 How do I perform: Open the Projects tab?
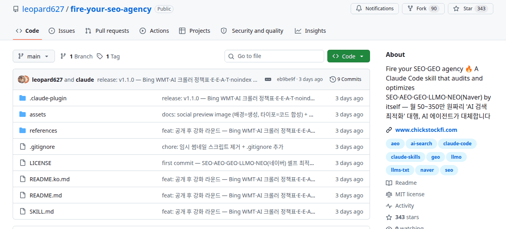coord(194,31)
